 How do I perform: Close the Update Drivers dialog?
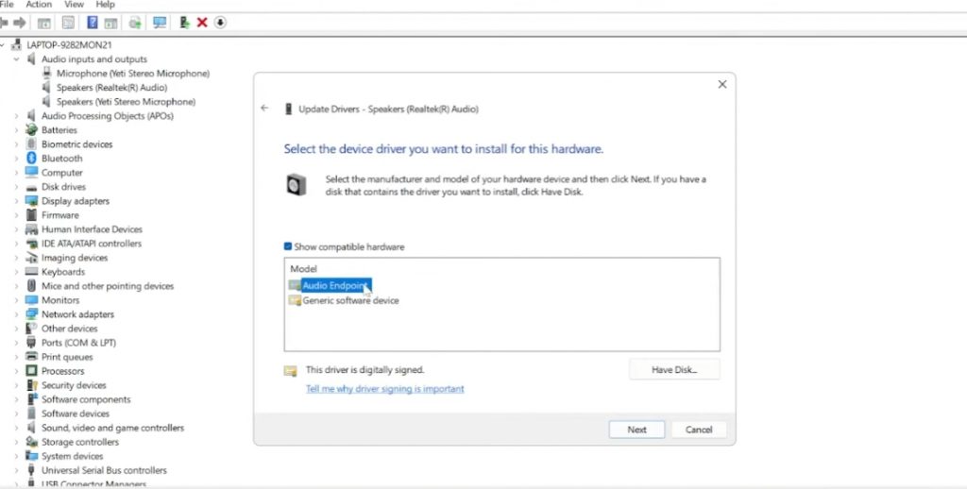(722, 84)
